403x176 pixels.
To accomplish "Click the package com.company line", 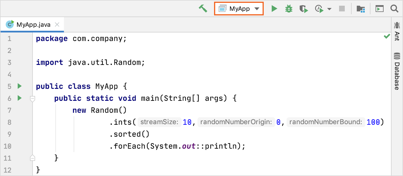I will pos(81,39).
